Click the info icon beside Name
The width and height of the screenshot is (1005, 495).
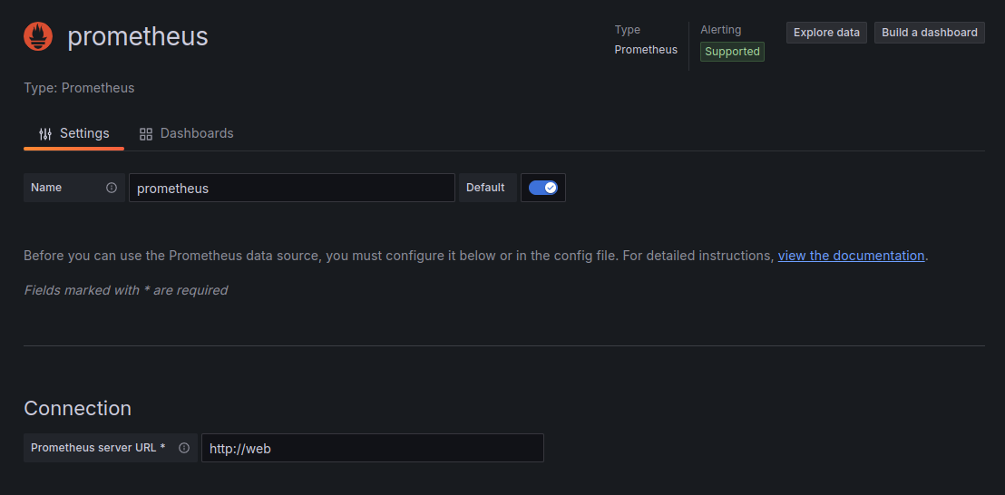pyautogui.click(x=112, y=188)
